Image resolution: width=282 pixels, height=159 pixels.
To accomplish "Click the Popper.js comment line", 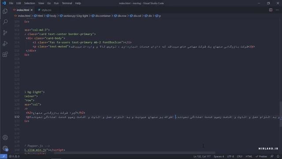I will pyautogui.click(x=37, y=146).
